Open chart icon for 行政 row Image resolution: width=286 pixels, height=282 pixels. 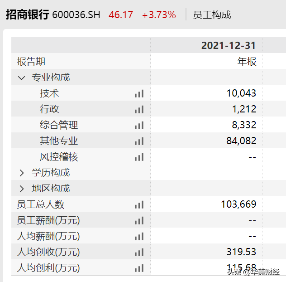[139, 109]
